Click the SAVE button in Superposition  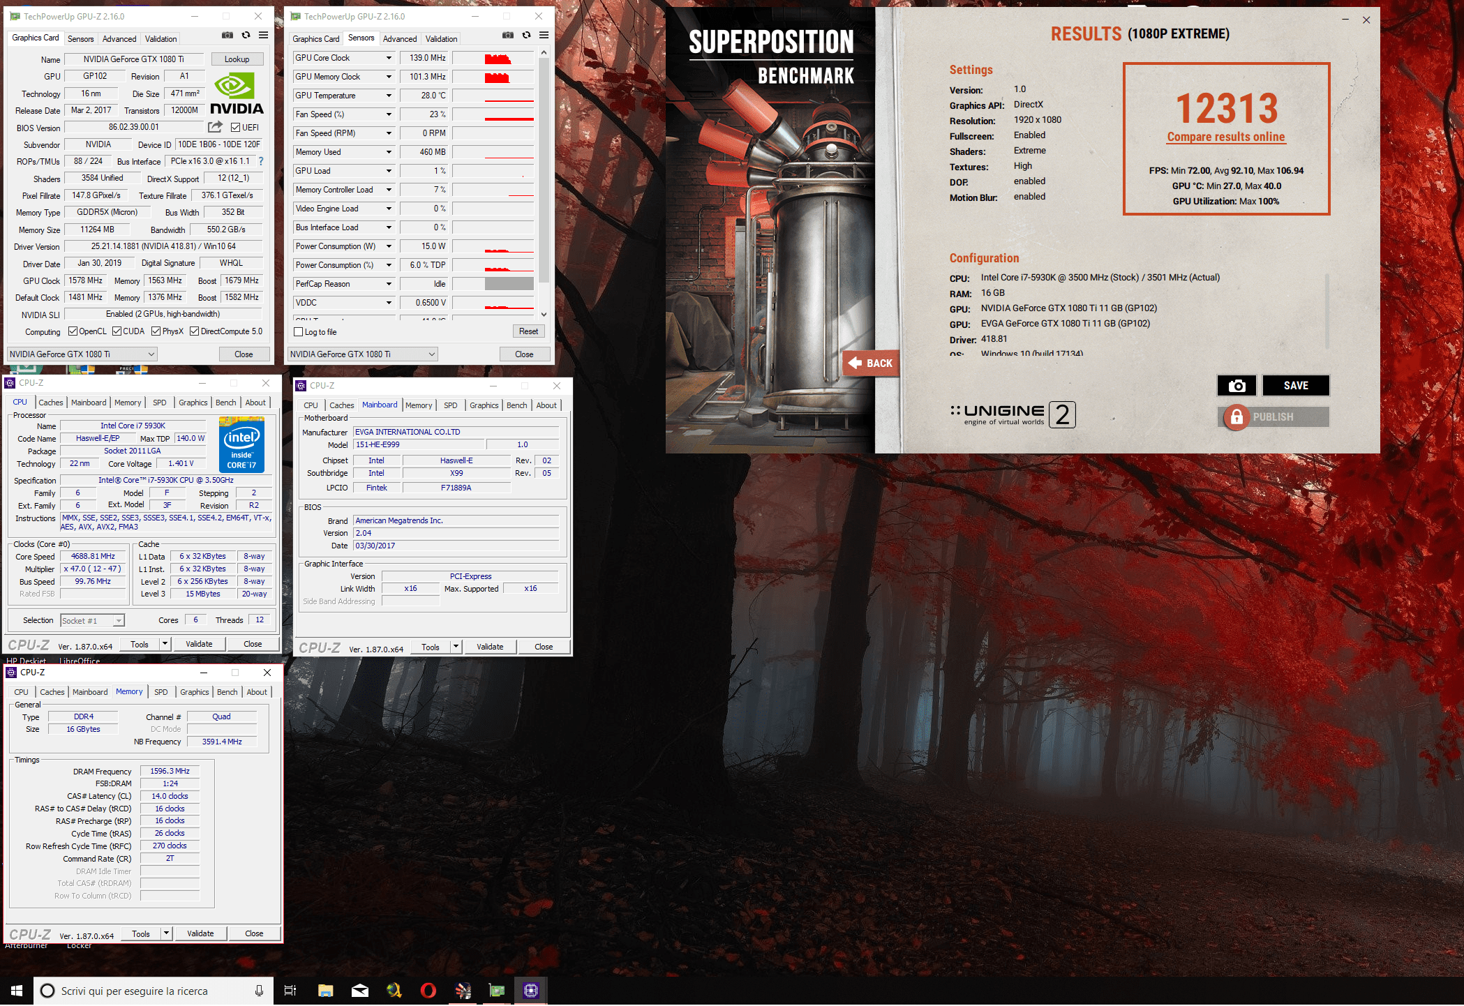[x=1296, y=386]
